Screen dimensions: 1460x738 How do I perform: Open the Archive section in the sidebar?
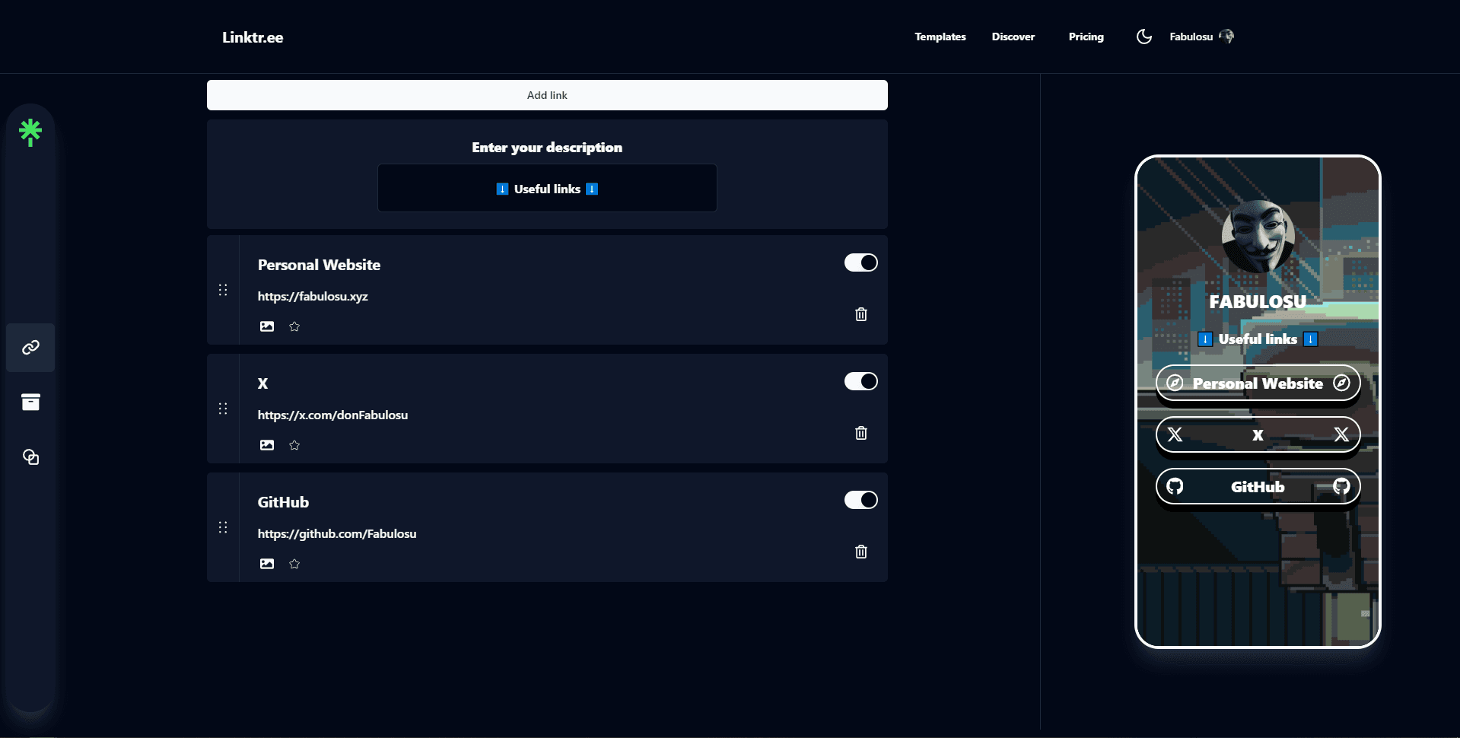[x=30, y=402]
